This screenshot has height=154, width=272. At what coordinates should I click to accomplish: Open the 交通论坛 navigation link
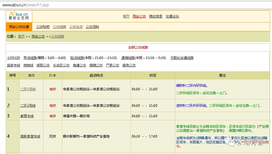(x=172, y=16)
